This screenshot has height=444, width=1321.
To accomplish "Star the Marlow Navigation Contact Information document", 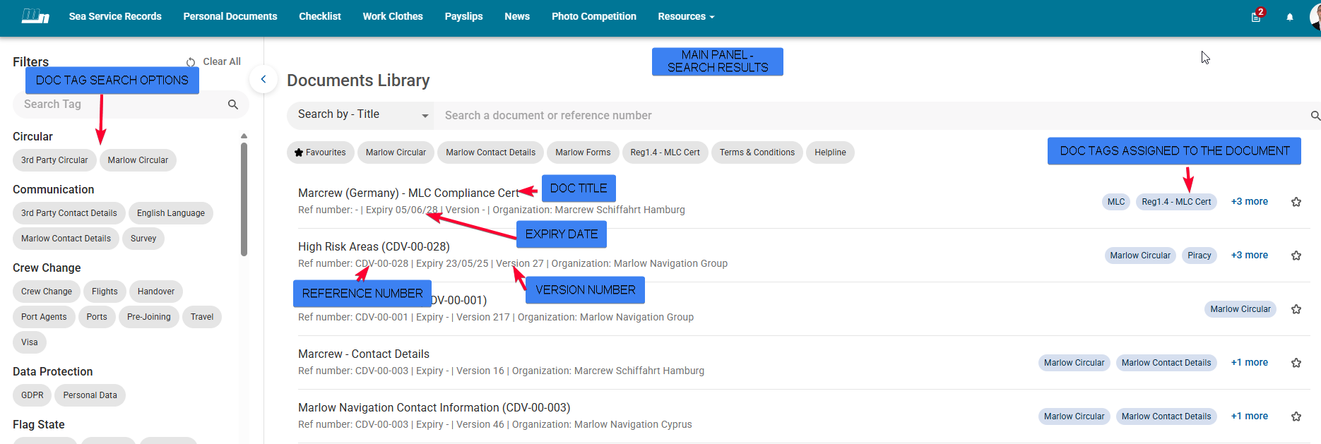I will 1296,416.
